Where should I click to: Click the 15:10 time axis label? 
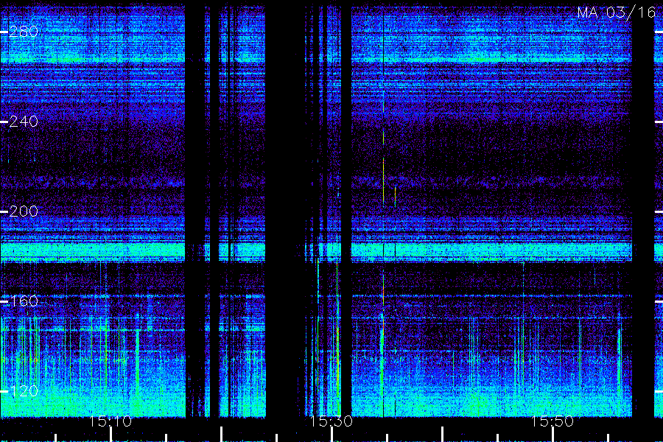point(110,421)
